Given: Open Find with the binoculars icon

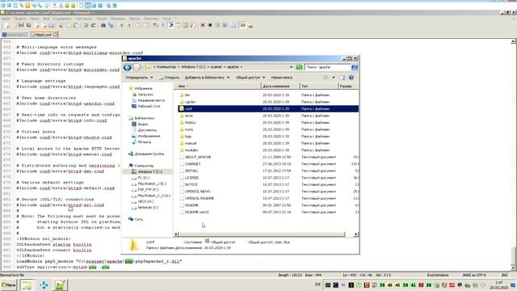Looking at the screenshot, I should click(103, 25).
